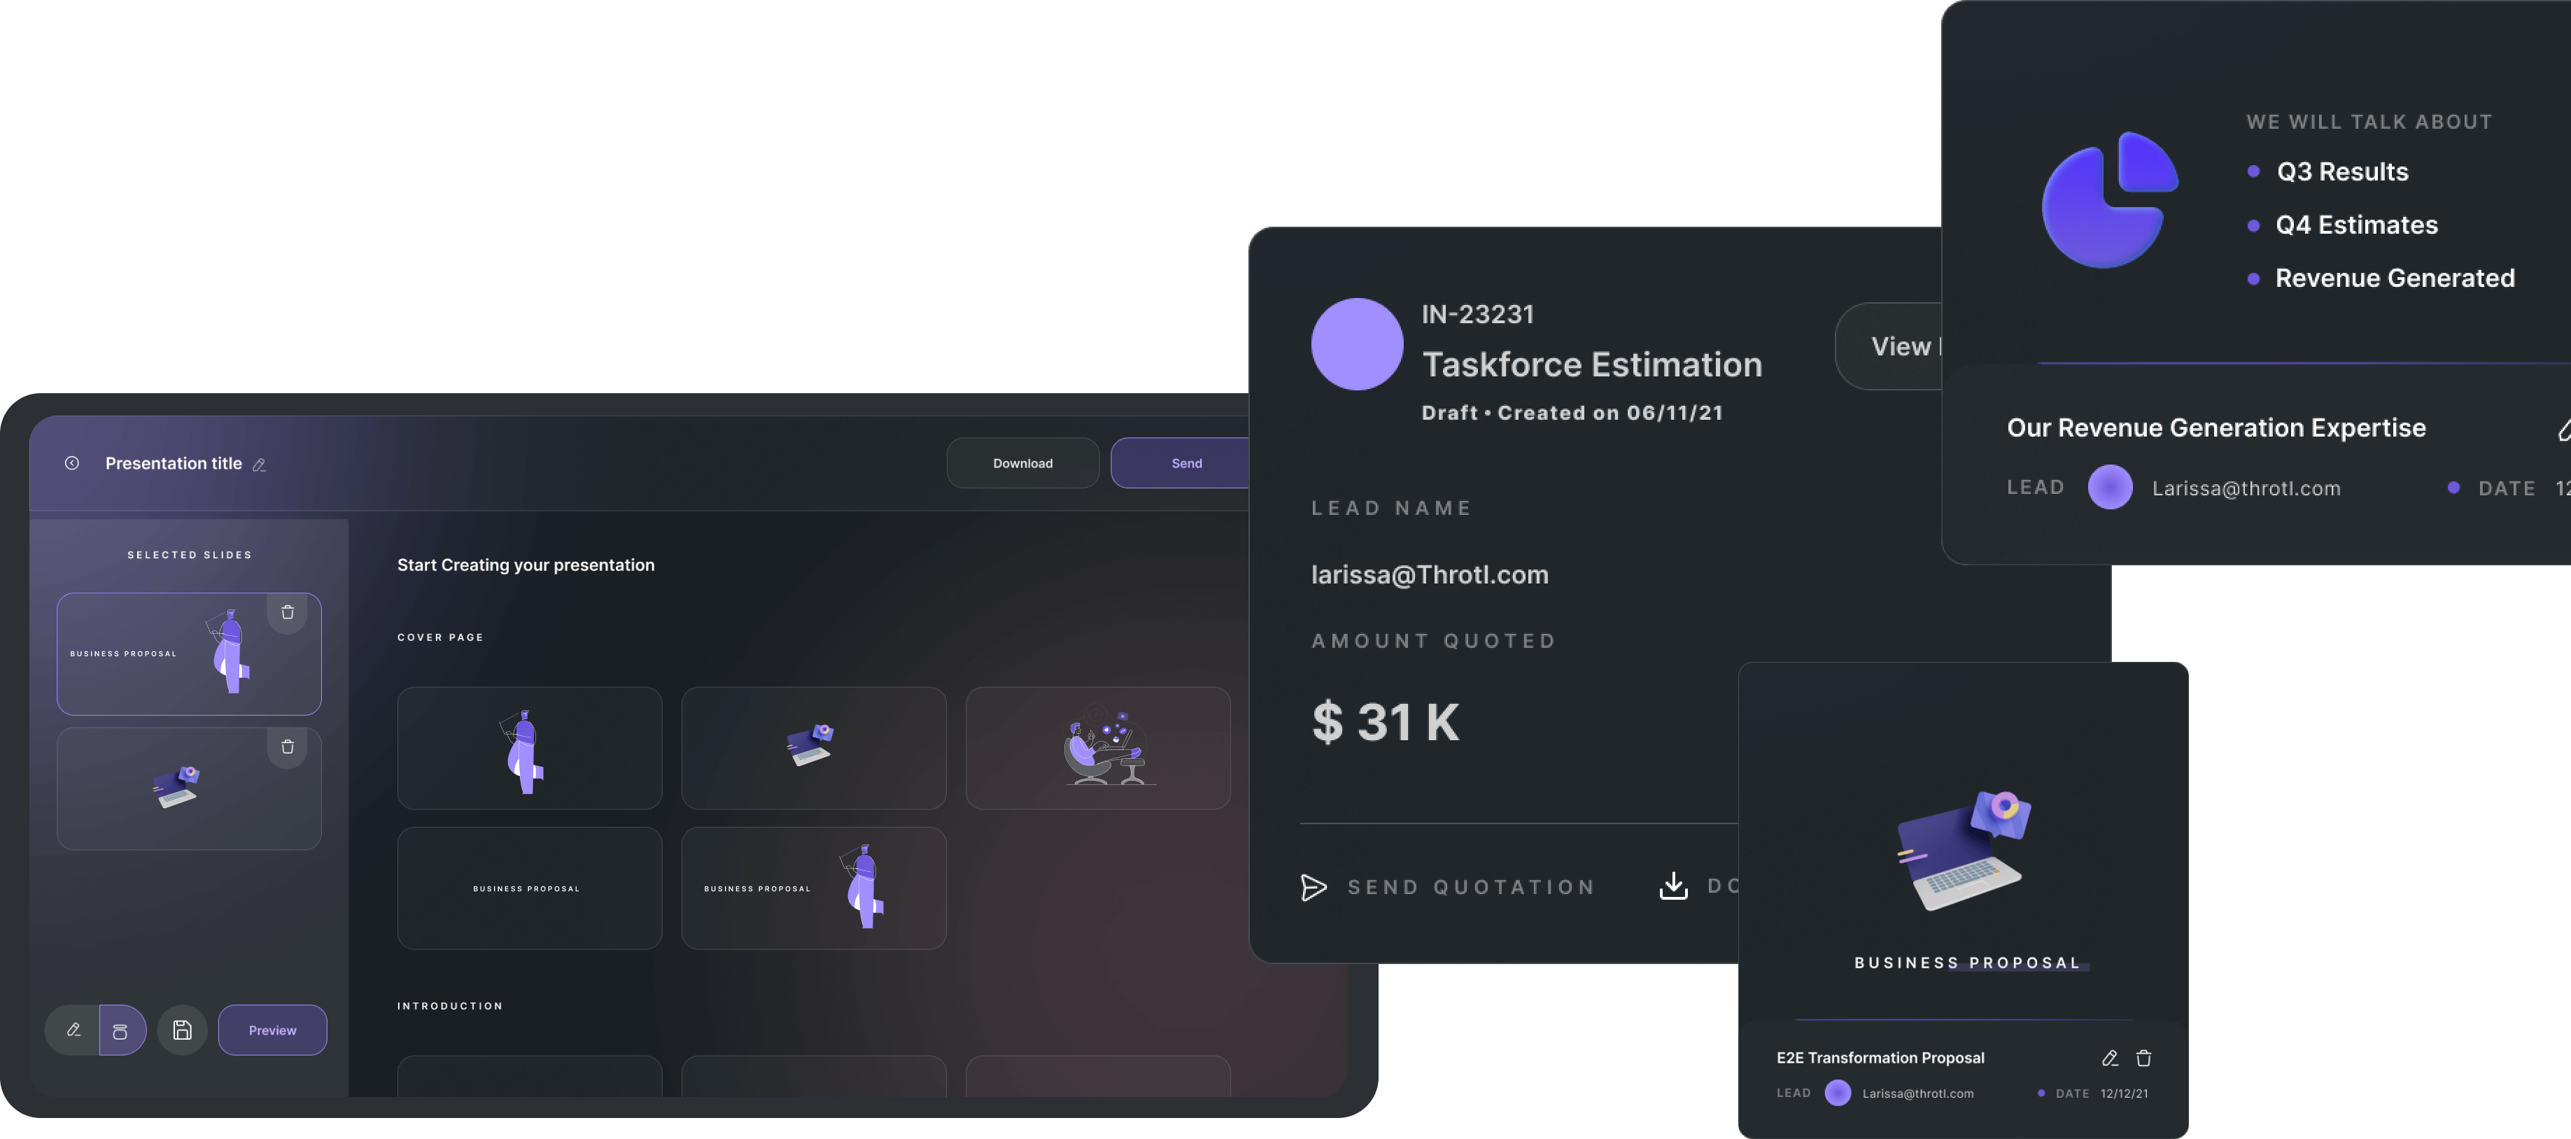
Task: Click the info circle icon top-left of presentation panel
Action: tap(72, 464)
